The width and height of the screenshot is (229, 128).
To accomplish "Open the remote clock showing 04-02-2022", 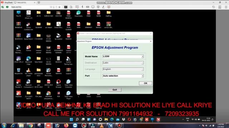I will 206,119.
